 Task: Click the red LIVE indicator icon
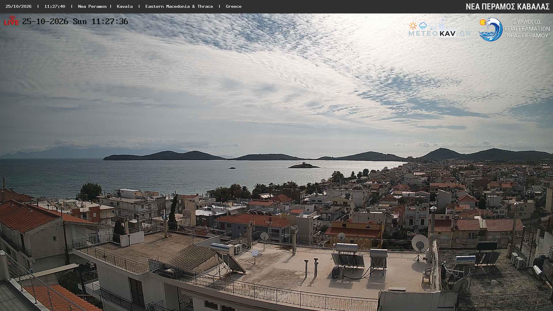[11, 21]
